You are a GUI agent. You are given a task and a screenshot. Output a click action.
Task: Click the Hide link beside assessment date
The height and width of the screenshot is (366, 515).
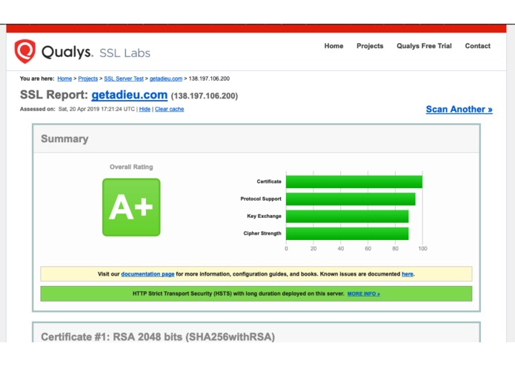pos(144,109)
